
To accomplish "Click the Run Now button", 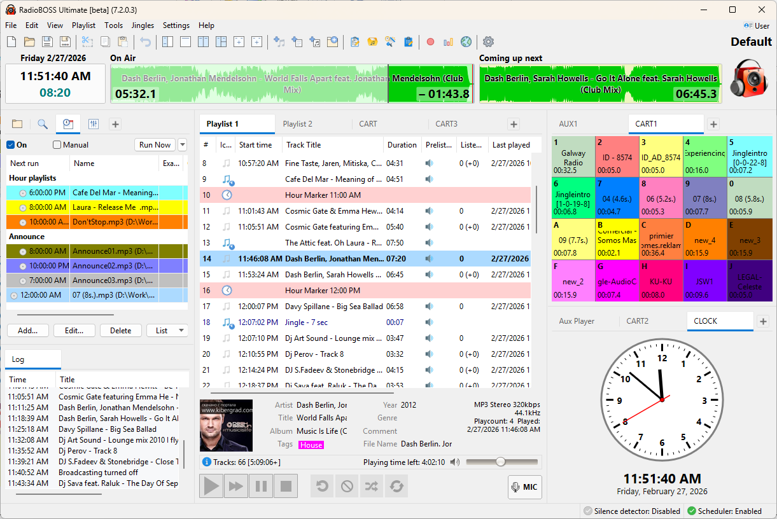I will [x=155, y=145].
